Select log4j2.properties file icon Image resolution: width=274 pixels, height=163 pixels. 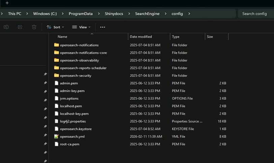(x=56, y=121)
